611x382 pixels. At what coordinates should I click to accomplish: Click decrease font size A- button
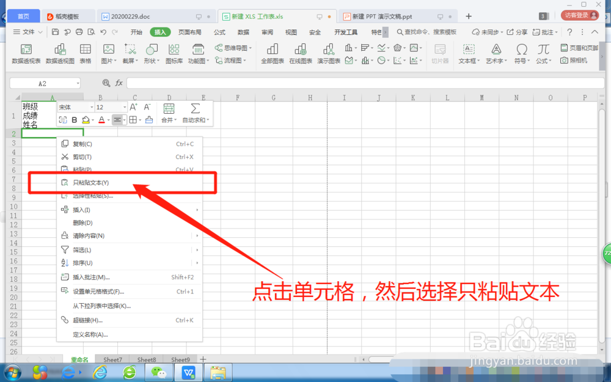(147, 107)
